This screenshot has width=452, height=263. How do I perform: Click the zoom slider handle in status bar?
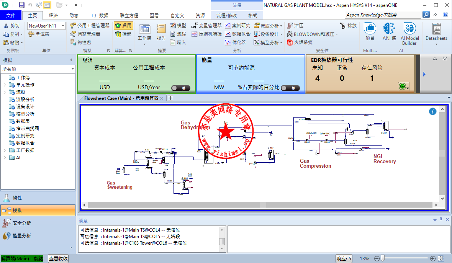tap(383, 258)
